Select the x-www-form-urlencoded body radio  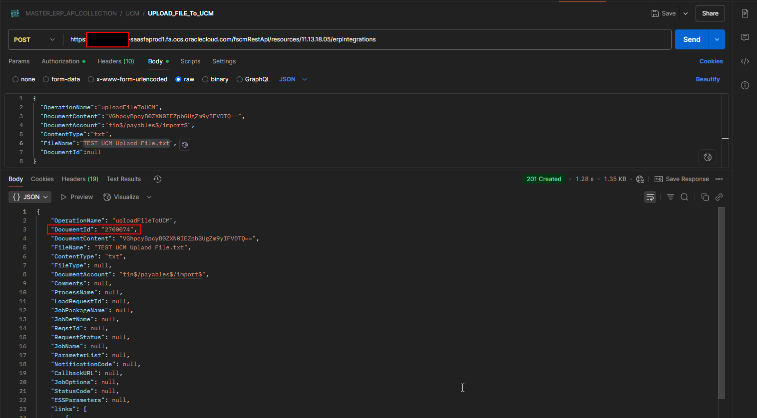(91, 79)
